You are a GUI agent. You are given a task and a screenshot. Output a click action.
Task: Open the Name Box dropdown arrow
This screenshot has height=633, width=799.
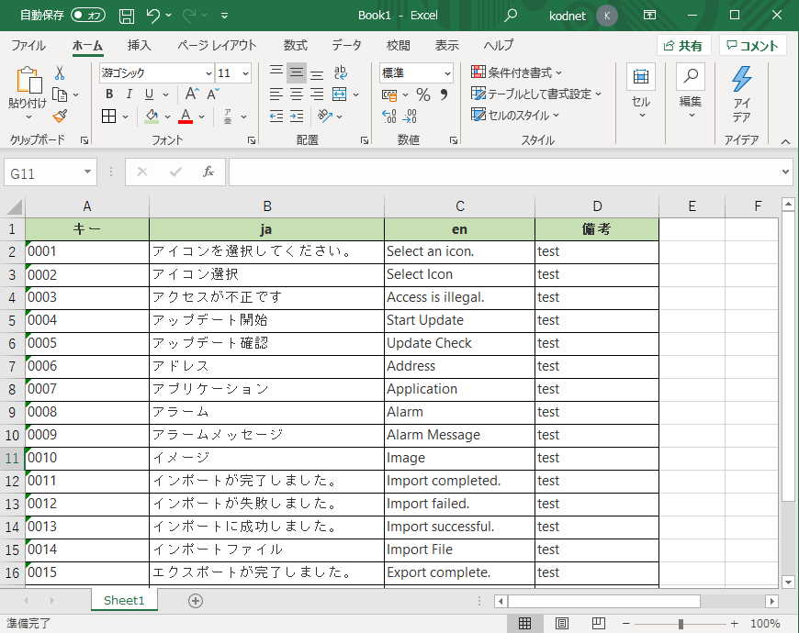[87, 172]
